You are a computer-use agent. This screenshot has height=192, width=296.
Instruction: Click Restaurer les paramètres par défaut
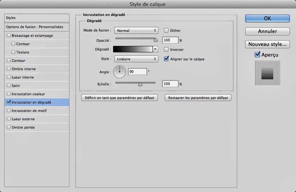198,98
